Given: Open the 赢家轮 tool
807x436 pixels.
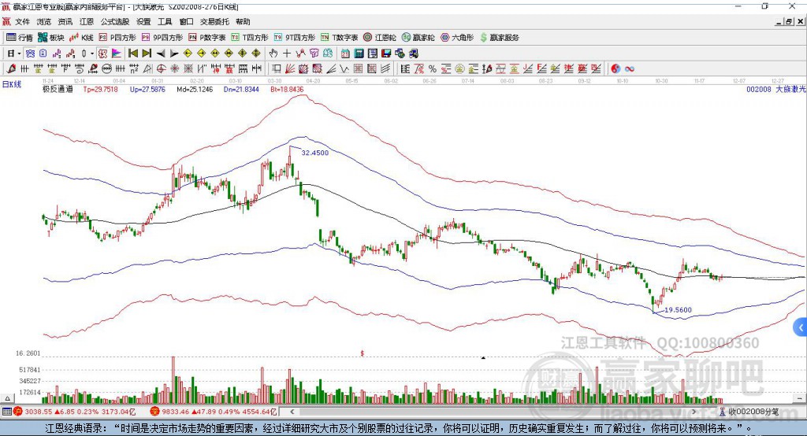Looking at the screenshot, I should [418, 38].
